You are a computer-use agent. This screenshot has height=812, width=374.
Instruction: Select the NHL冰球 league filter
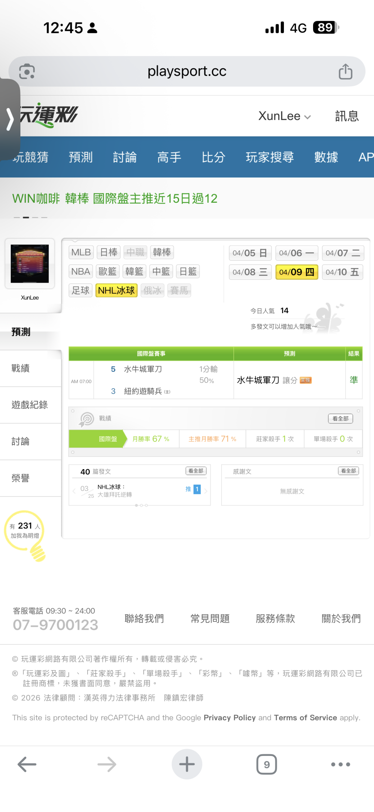tap(116, 290)
